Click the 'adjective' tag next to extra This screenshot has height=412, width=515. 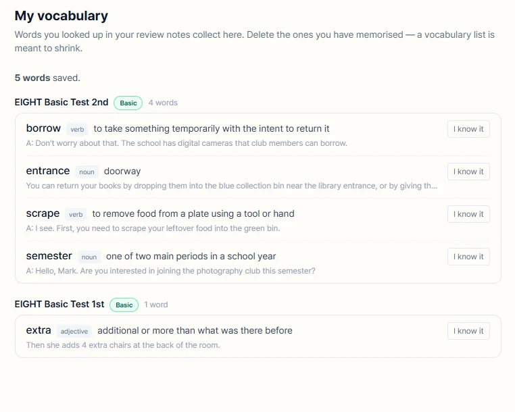point(74,331)
